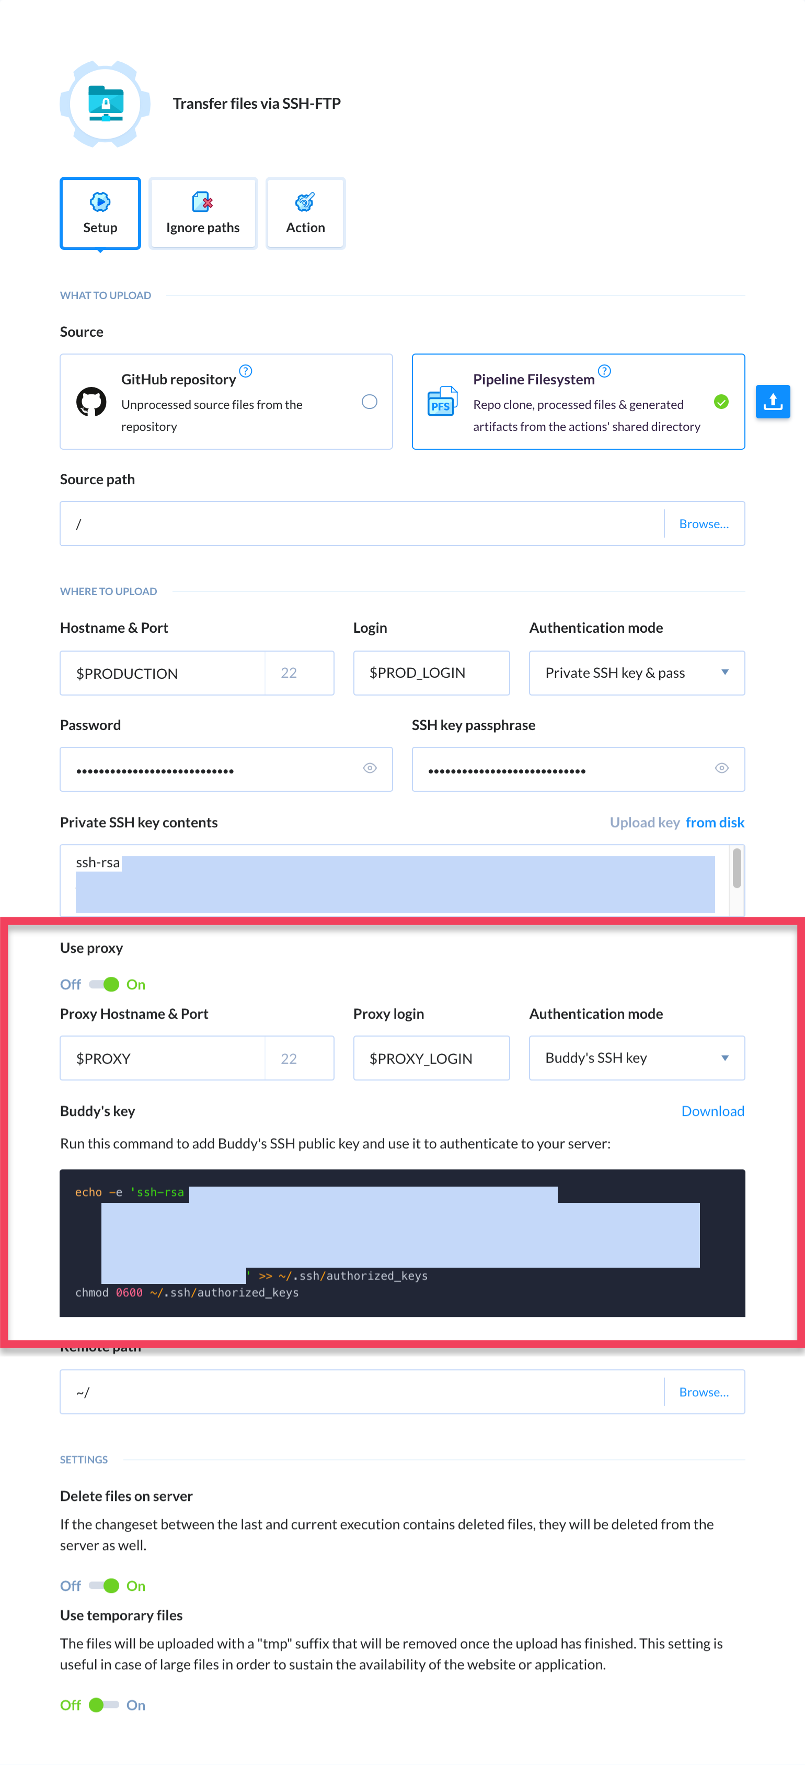This screenshot has height=1765, width=805.
Task: Click the SSH key textarea scrollbar
Action: point(737,868)
